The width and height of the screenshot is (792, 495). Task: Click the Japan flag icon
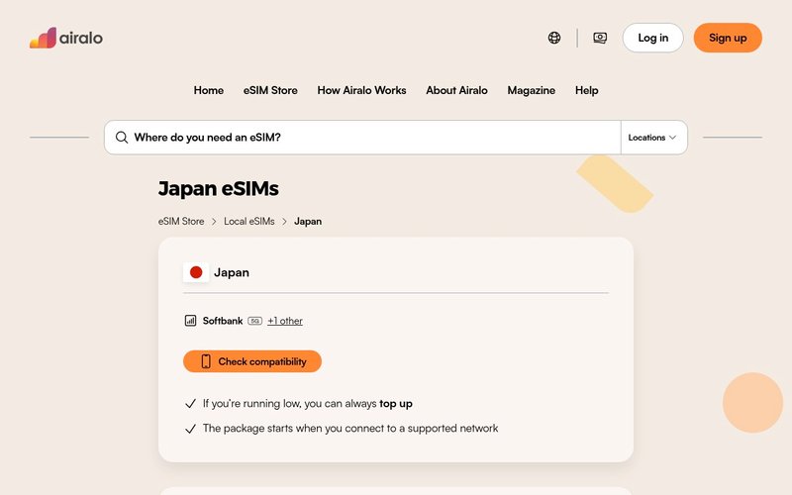[196, 273]
